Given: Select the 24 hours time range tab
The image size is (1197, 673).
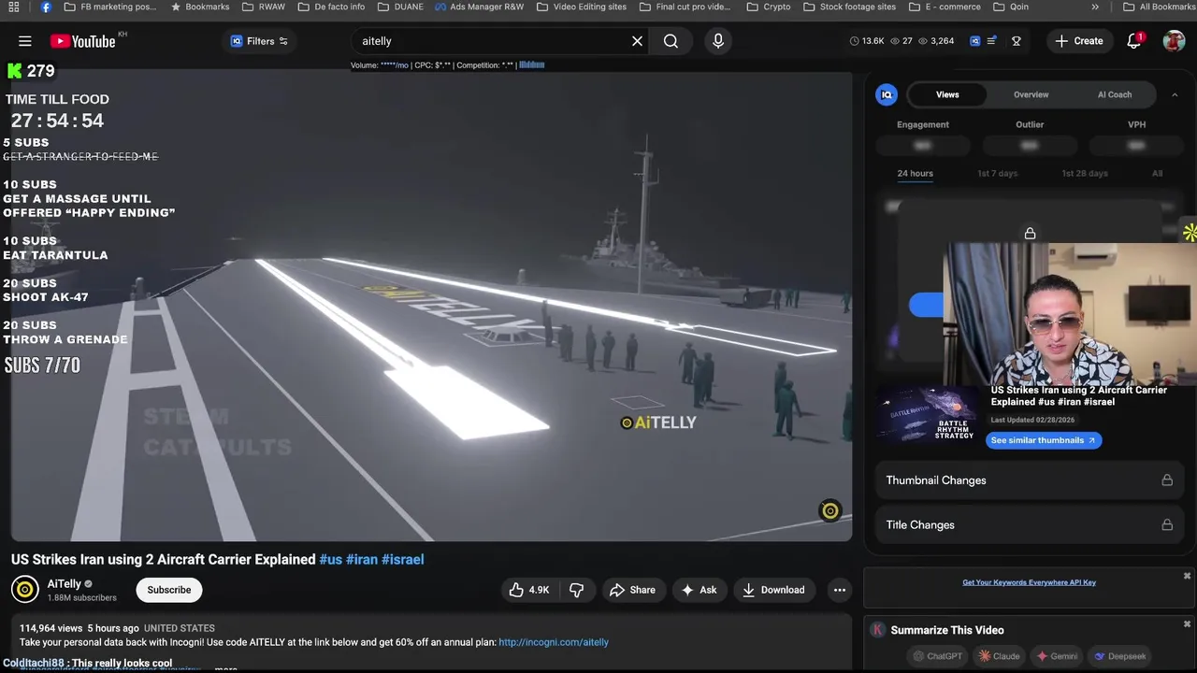Looking at the screenshot, I should click(915, 174).
